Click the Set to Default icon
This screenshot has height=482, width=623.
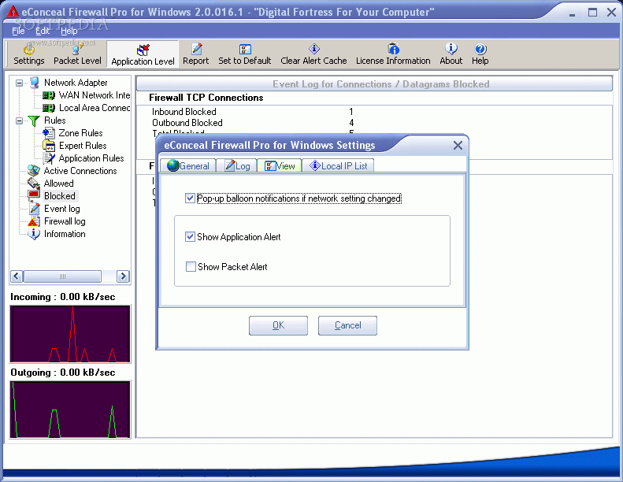(x=245, y=50)
